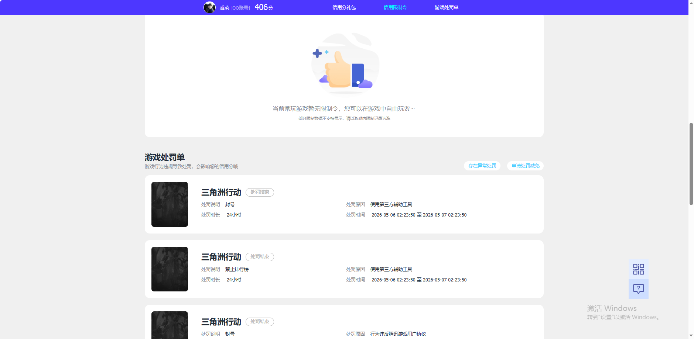Click the 处罚结束 badge on the 行为违反腾讯游戏用户协议 card

click(260, 322)
